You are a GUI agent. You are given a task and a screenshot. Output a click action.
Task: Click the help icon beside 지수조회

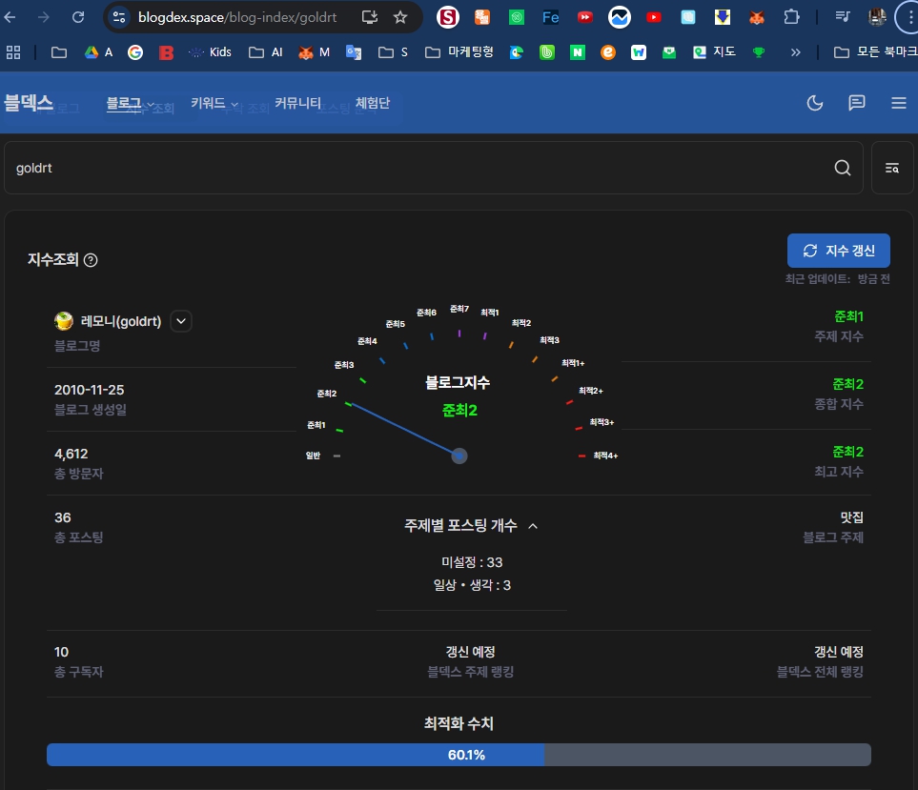91,260
